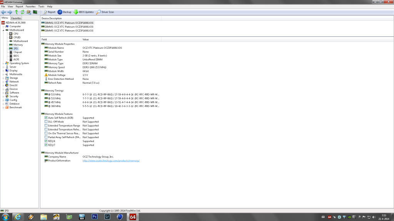Check for BIOS Updates in toolbar

pos(84,12)
